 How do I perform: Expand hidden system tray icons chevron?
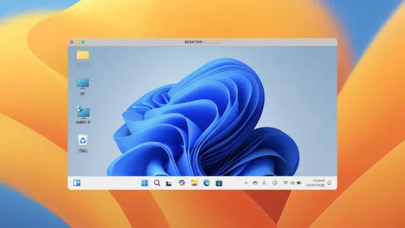tap(246, 183)
